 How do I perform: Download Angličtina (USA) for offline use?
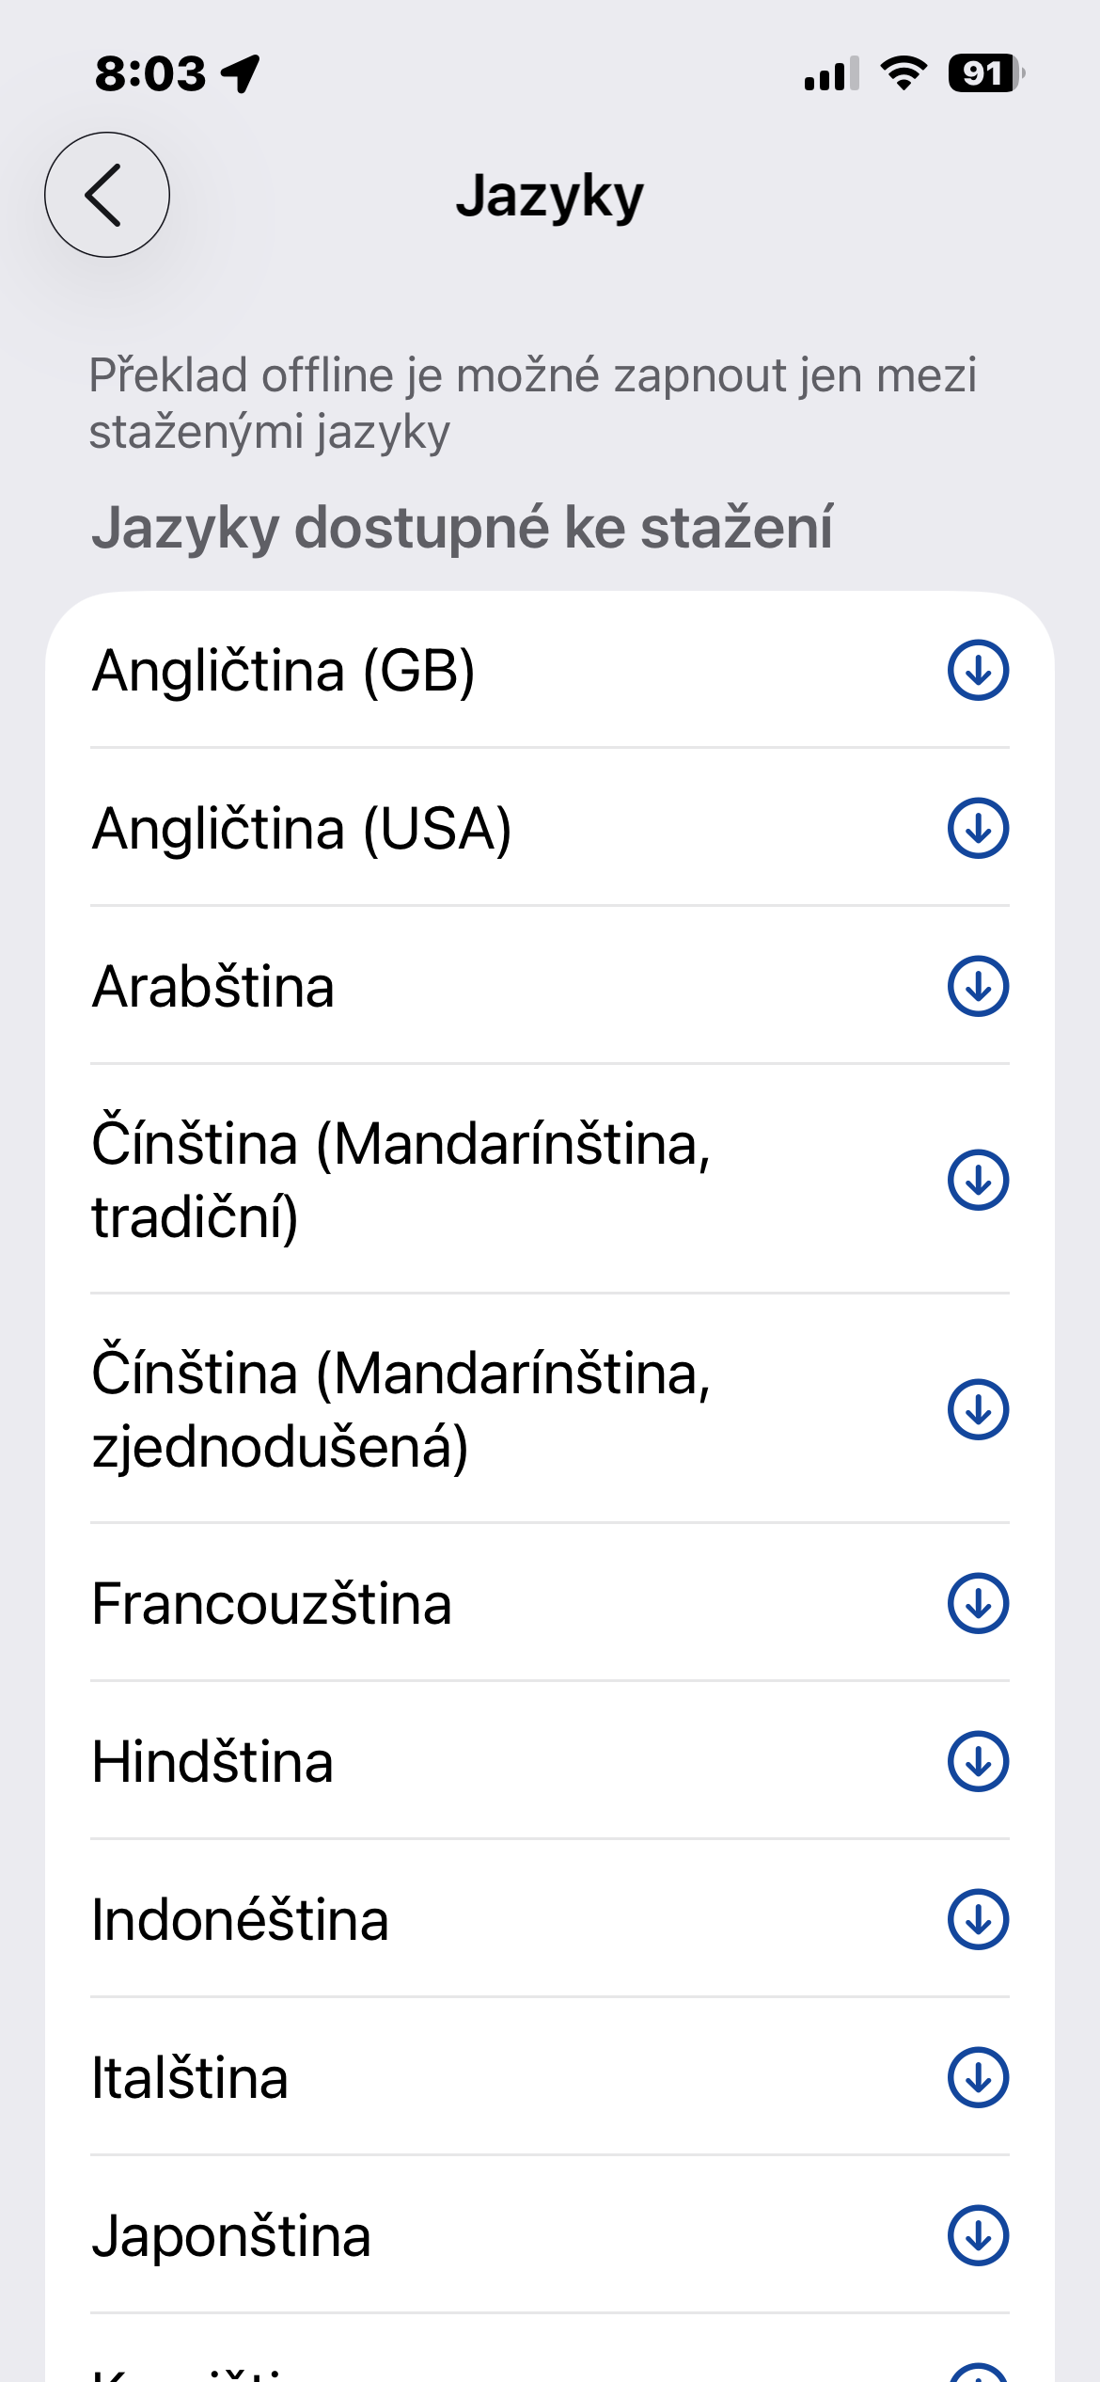[x=978, y=829]
